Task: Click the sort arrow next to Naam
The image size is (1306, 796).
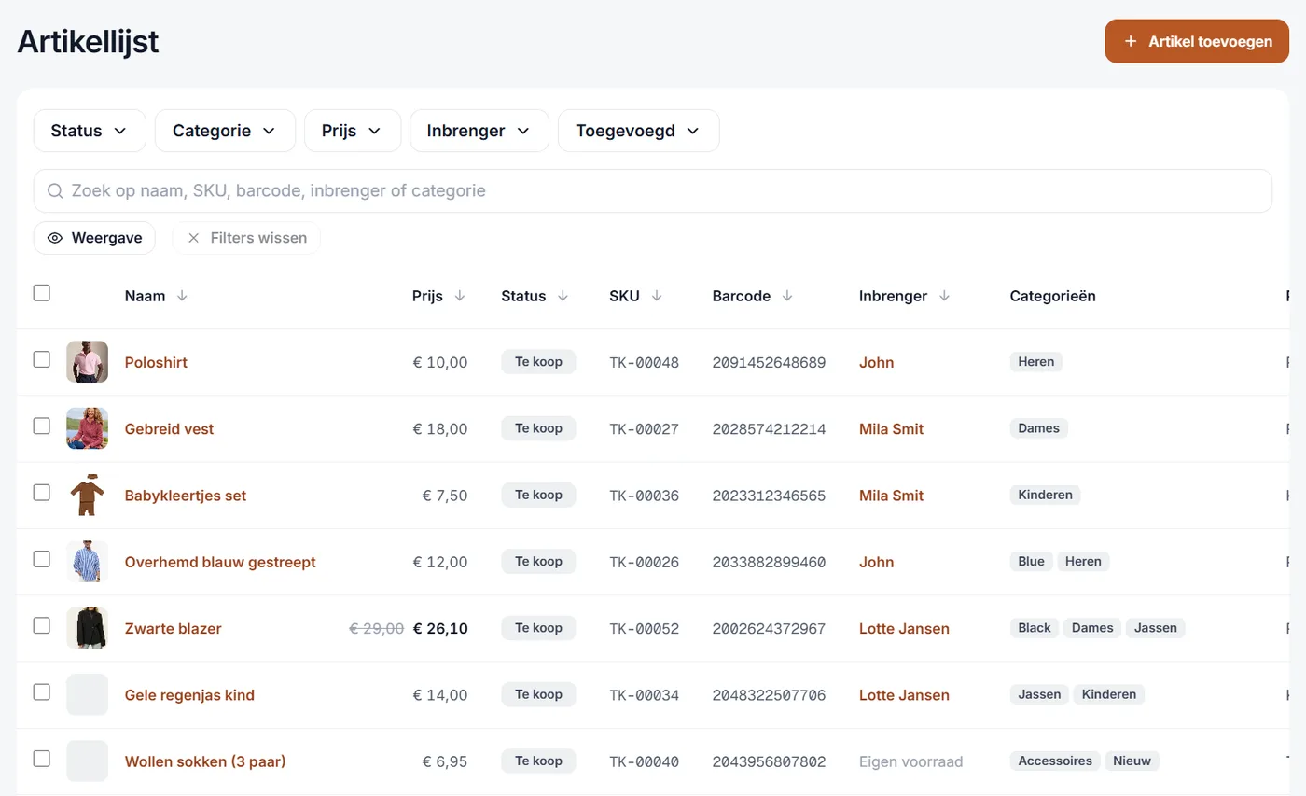Action: [x=182, y=296]
